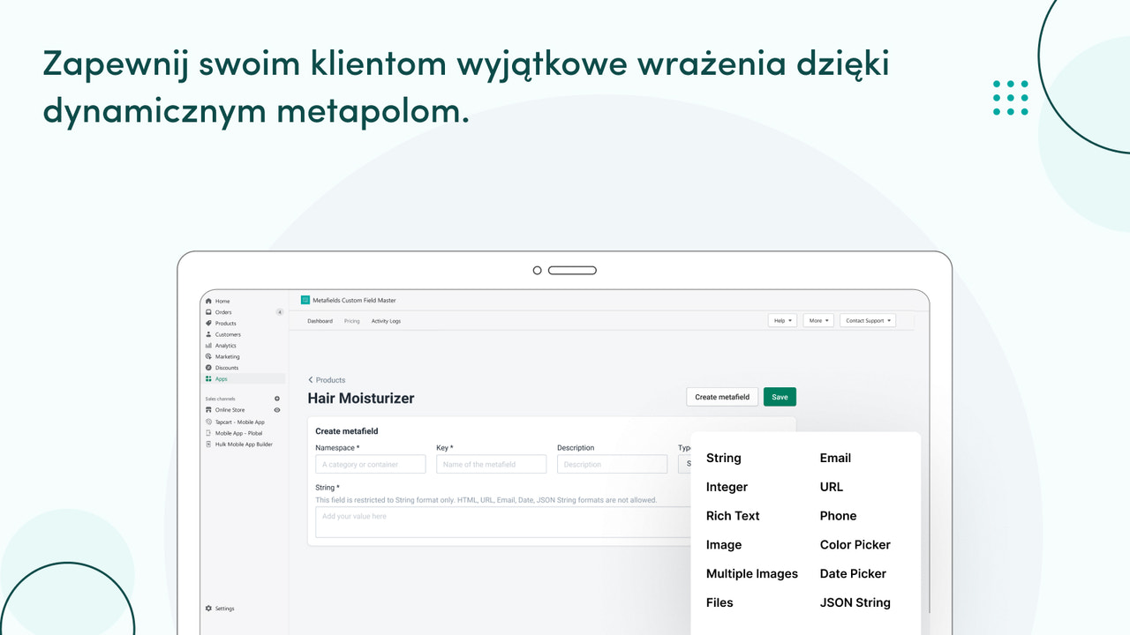Screen dimensions: 1130x635
Task: Open Settings at the sidebar bottom
Action: click(220, 609)
